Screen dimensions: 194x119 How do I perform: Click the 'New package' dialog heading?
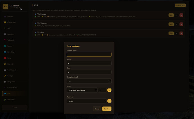pyautogui.click(x=73, y=46)
